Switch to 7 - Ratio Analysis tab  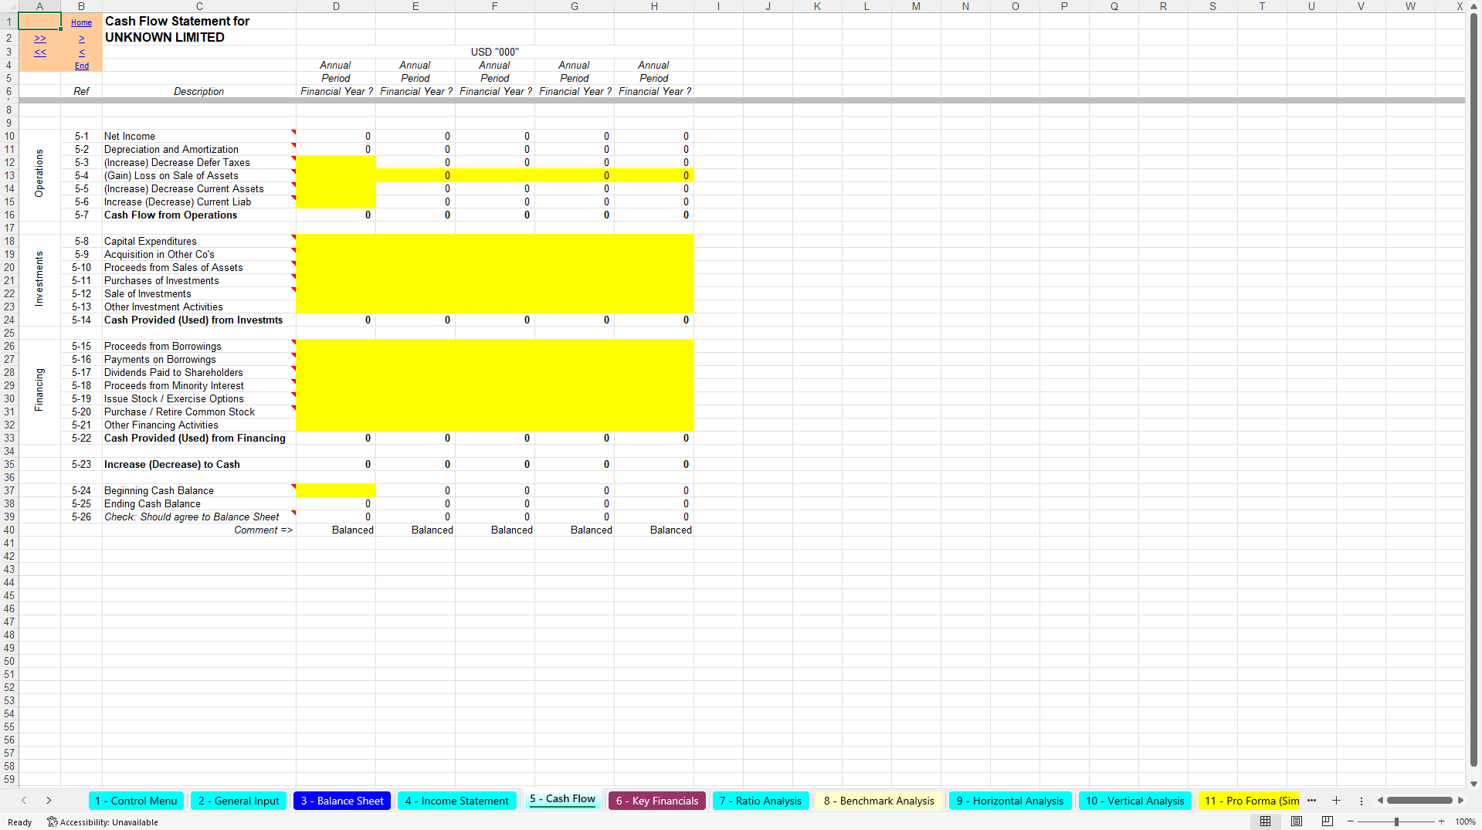click(x=761, y=801)
